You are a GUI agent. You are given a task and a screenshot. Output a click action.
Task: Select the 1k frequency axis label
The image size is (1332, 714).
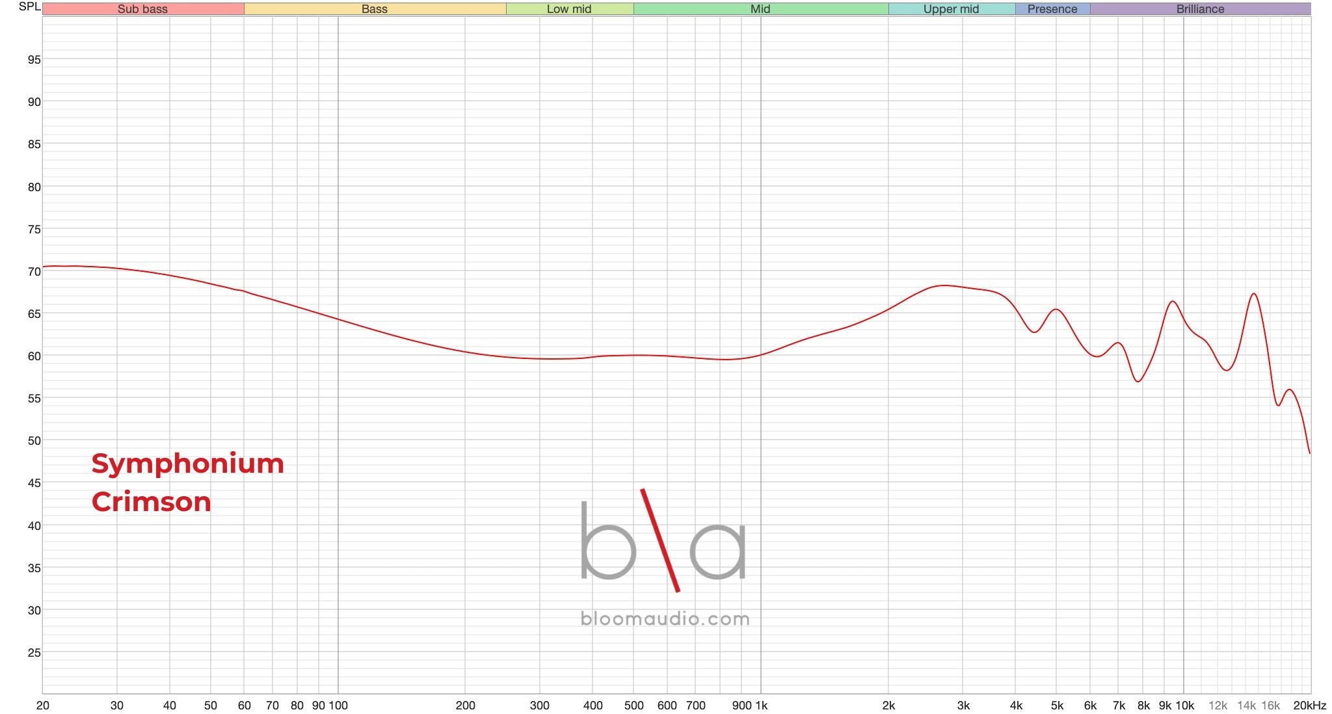[761, 706]
